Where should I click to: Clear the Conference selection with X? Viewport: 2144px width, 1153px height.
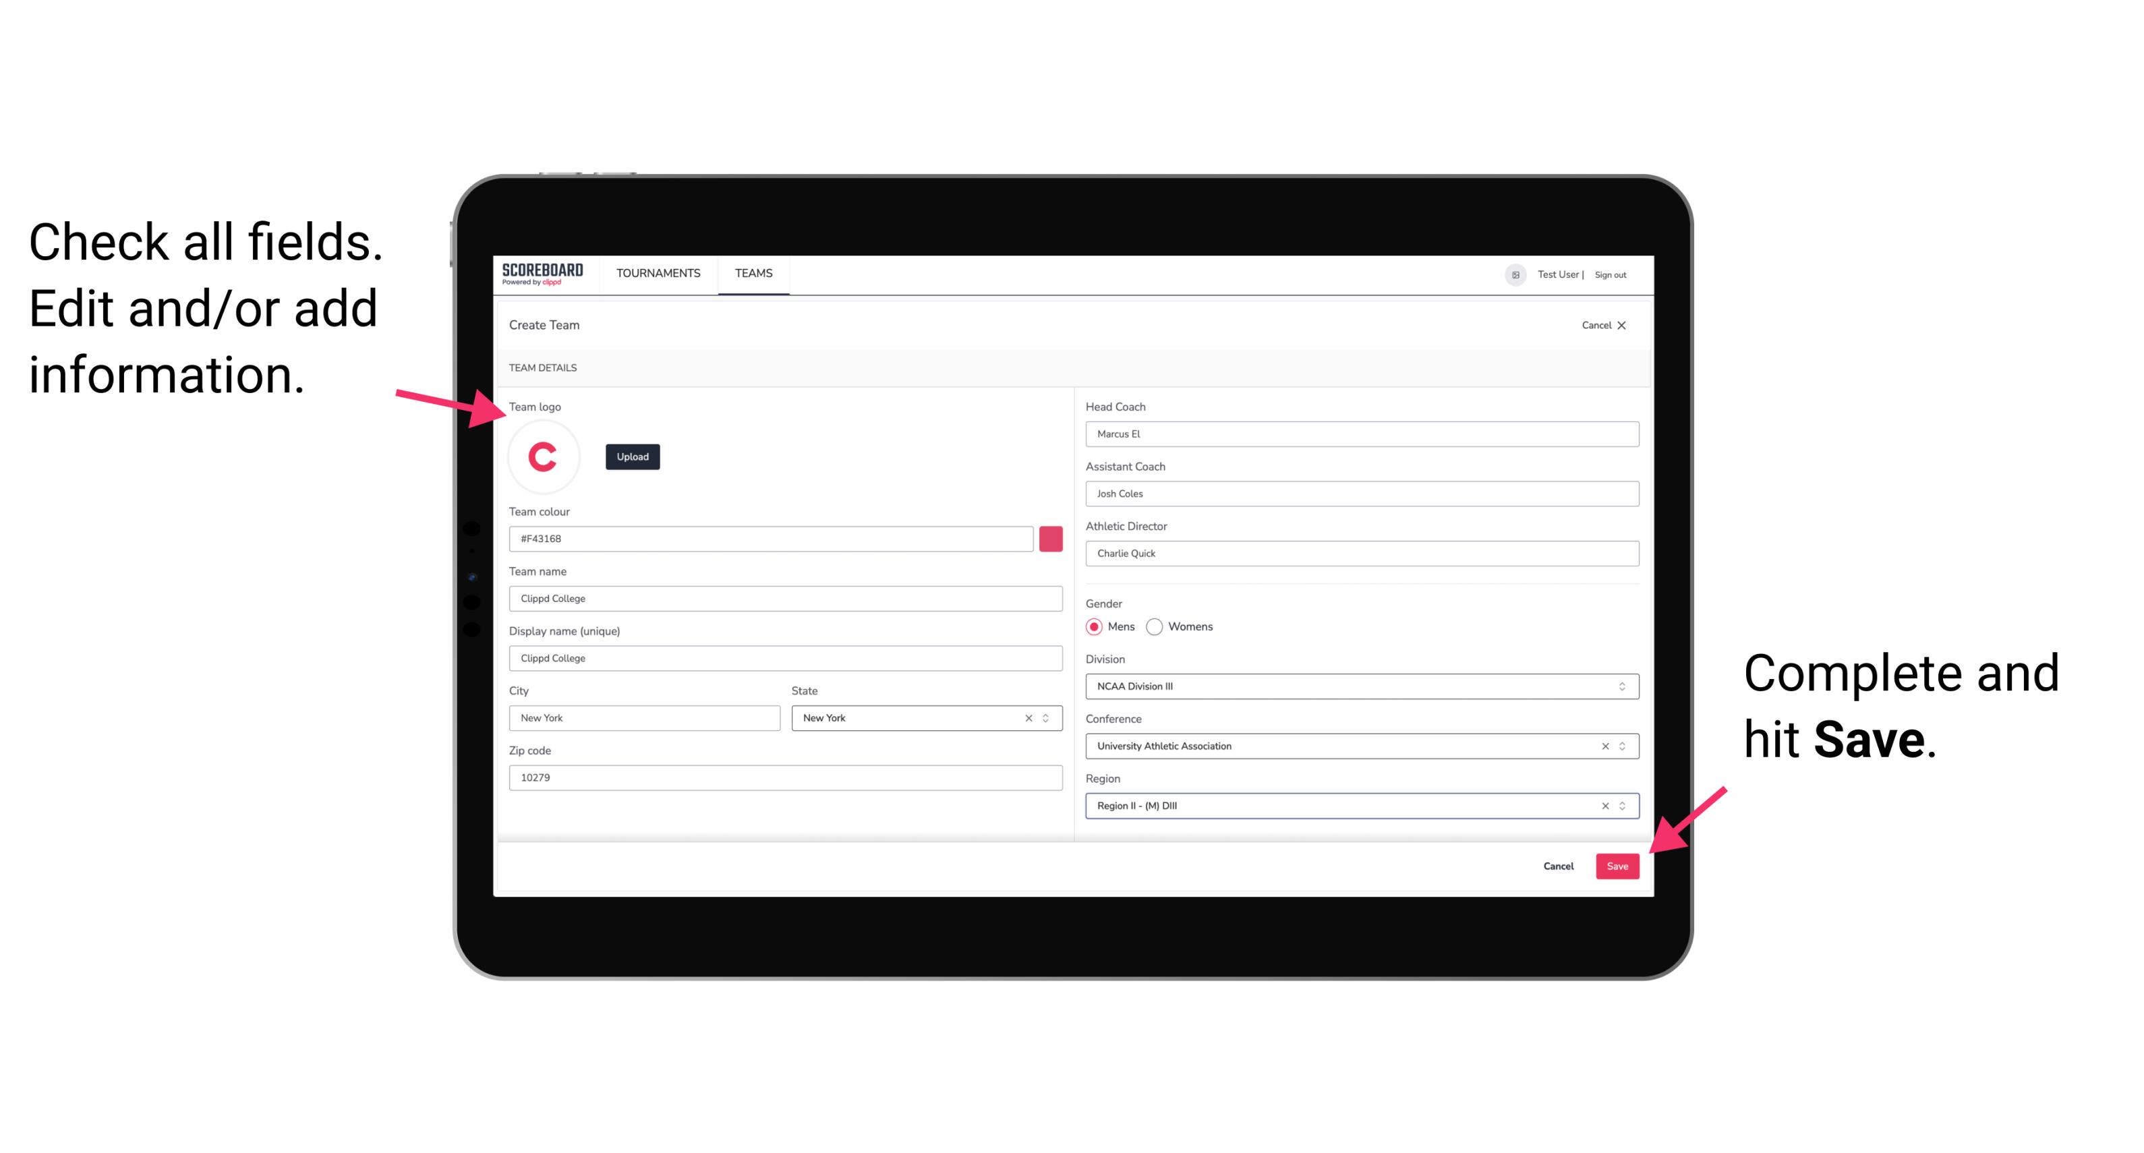click(x=1600, y=746)
